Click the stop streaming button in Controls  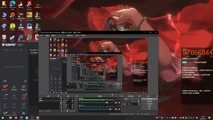click(149, 99)
